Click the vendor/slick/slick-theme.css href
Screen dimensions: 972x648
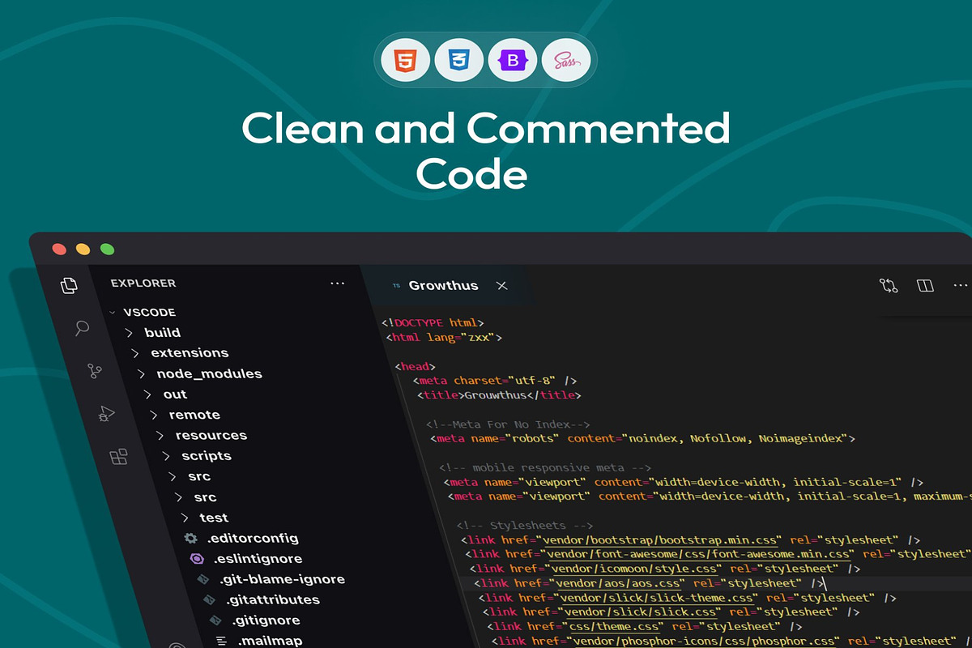[659, 598]
